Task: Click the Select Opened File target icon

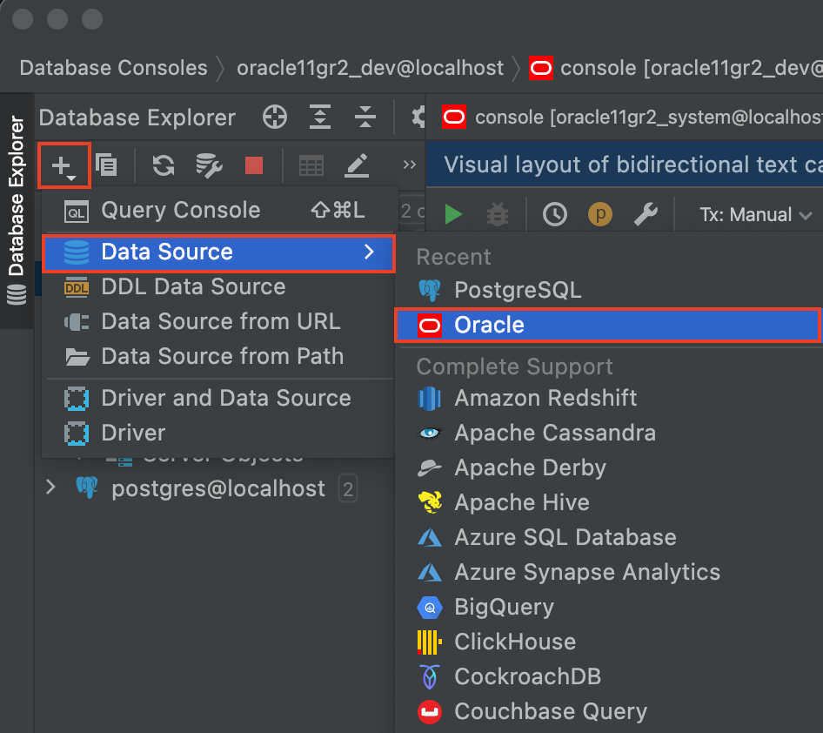Action: (275, 117)
